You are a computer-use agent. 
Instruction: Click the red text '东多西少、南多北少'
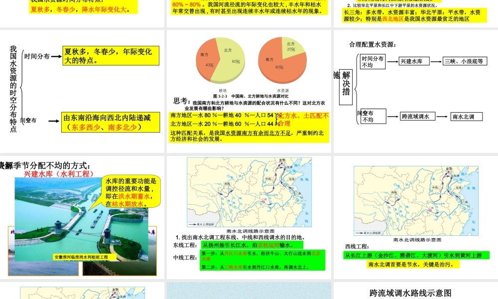tap(104, 127)
